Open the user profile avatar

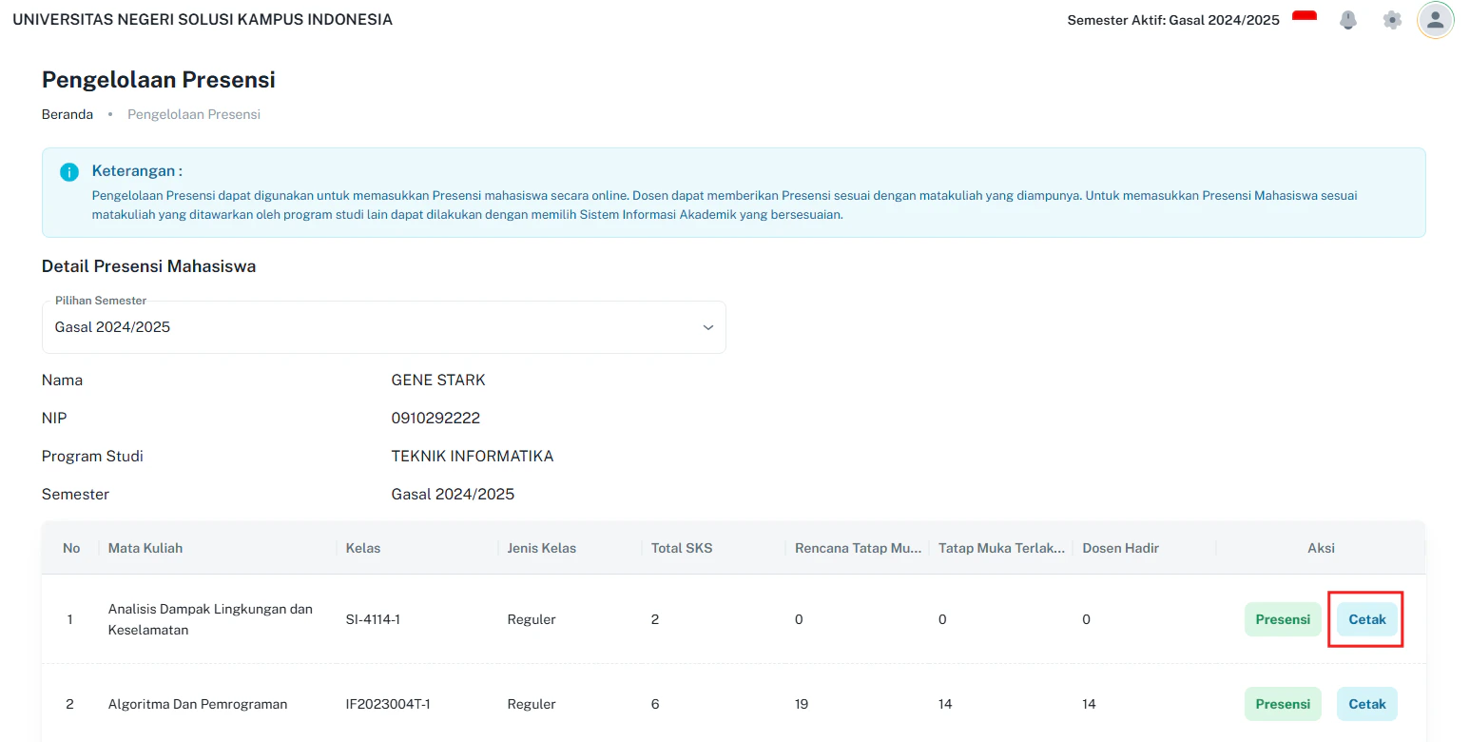click(x=1436, y=20)
